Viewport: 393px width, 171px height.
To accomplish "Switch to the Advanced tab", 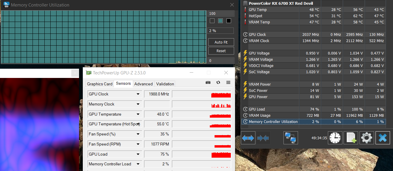I will click(x=144, y=84).
